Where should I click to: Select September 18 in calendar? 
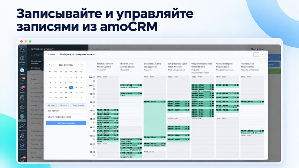point(76,88)
